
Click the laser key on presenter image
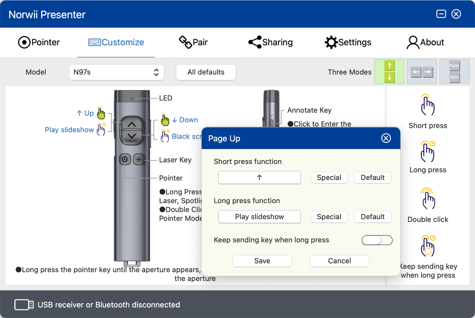point(139,159)
